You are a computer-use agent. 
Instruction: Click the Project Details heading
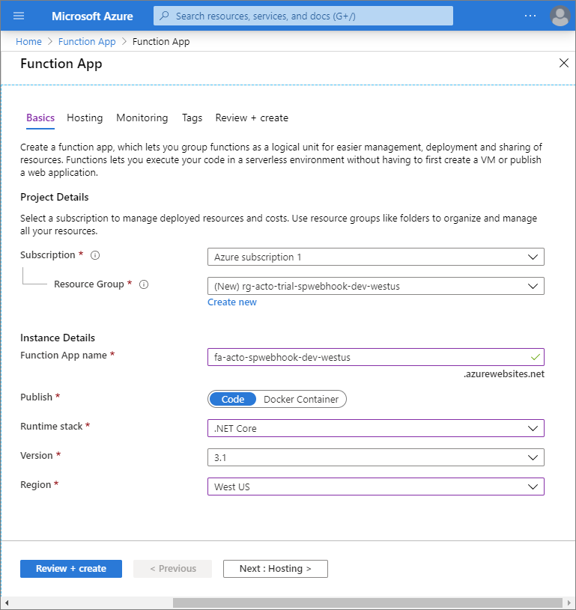[x=55, y=198]
